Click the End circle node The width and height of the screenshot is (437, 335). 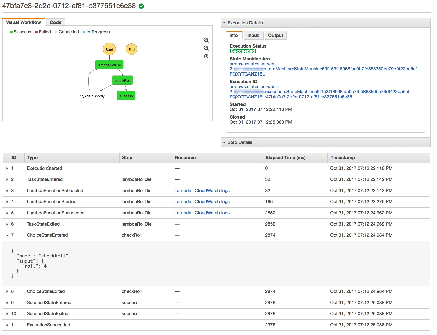[131, 49]
